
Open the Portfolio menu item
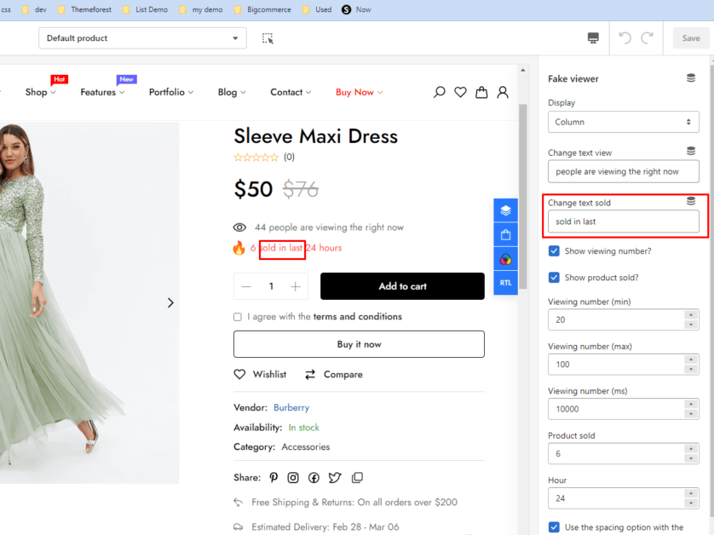tap(170, 92)
